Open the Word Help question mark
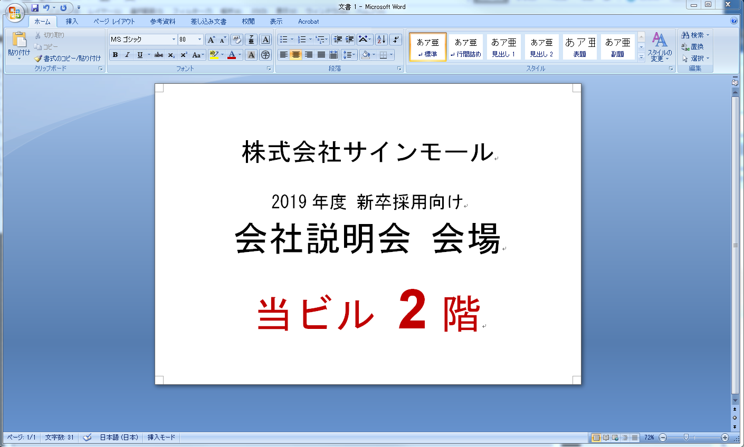The height and width of the screenshot is (447, 744). pos(734,21)
